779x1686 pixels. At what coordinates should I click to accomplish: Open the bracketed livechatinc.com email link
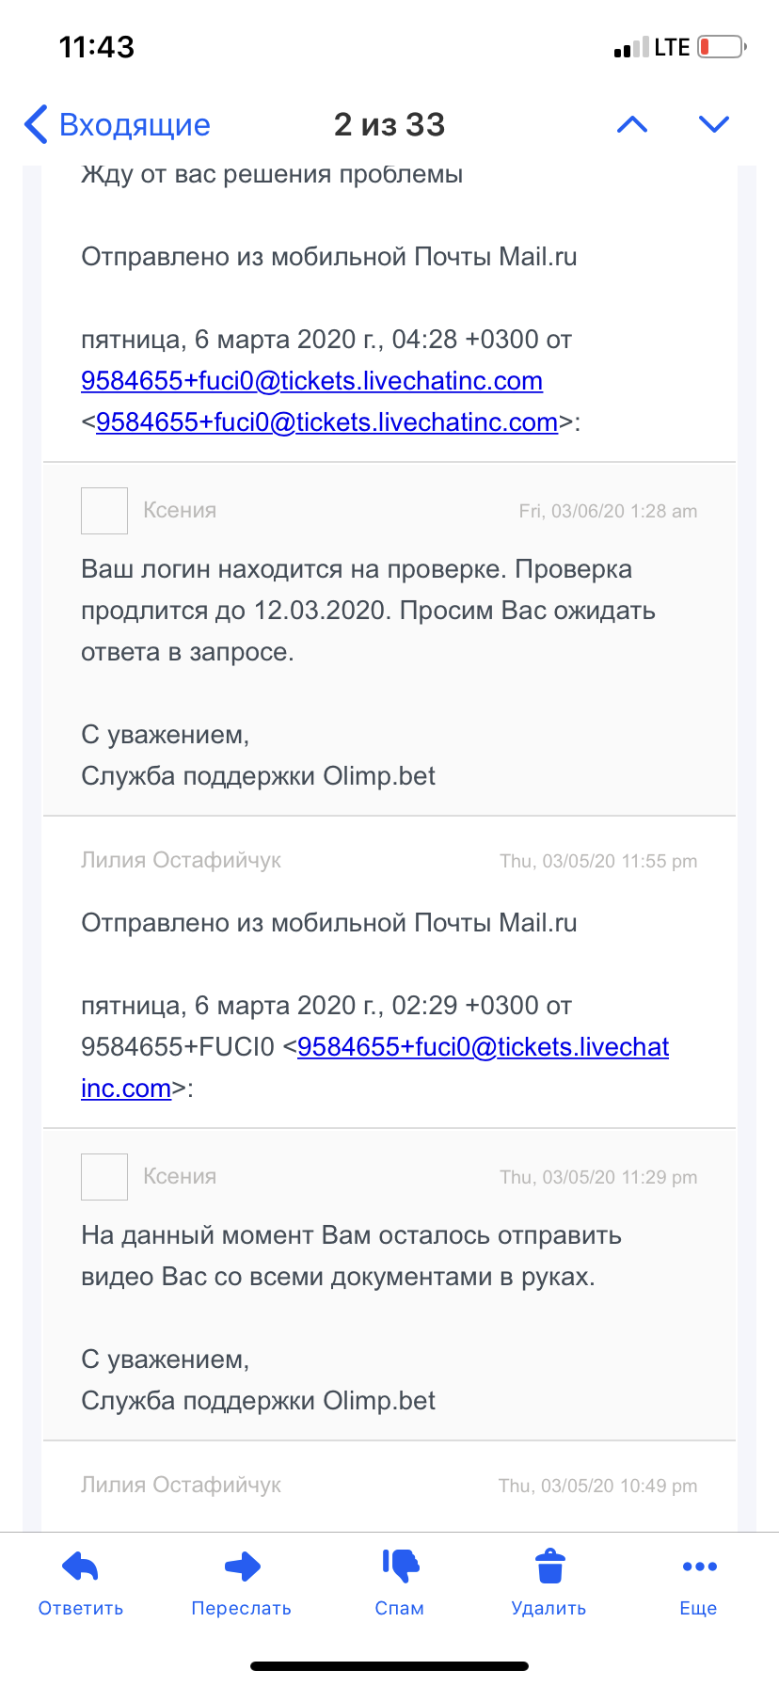click(x=326, y=422)
